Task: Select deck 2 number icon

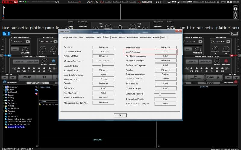Action: point(234,33)
